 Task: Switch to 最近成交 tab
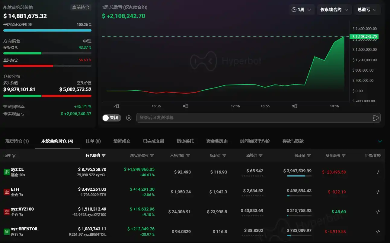(x=122, y=141)
